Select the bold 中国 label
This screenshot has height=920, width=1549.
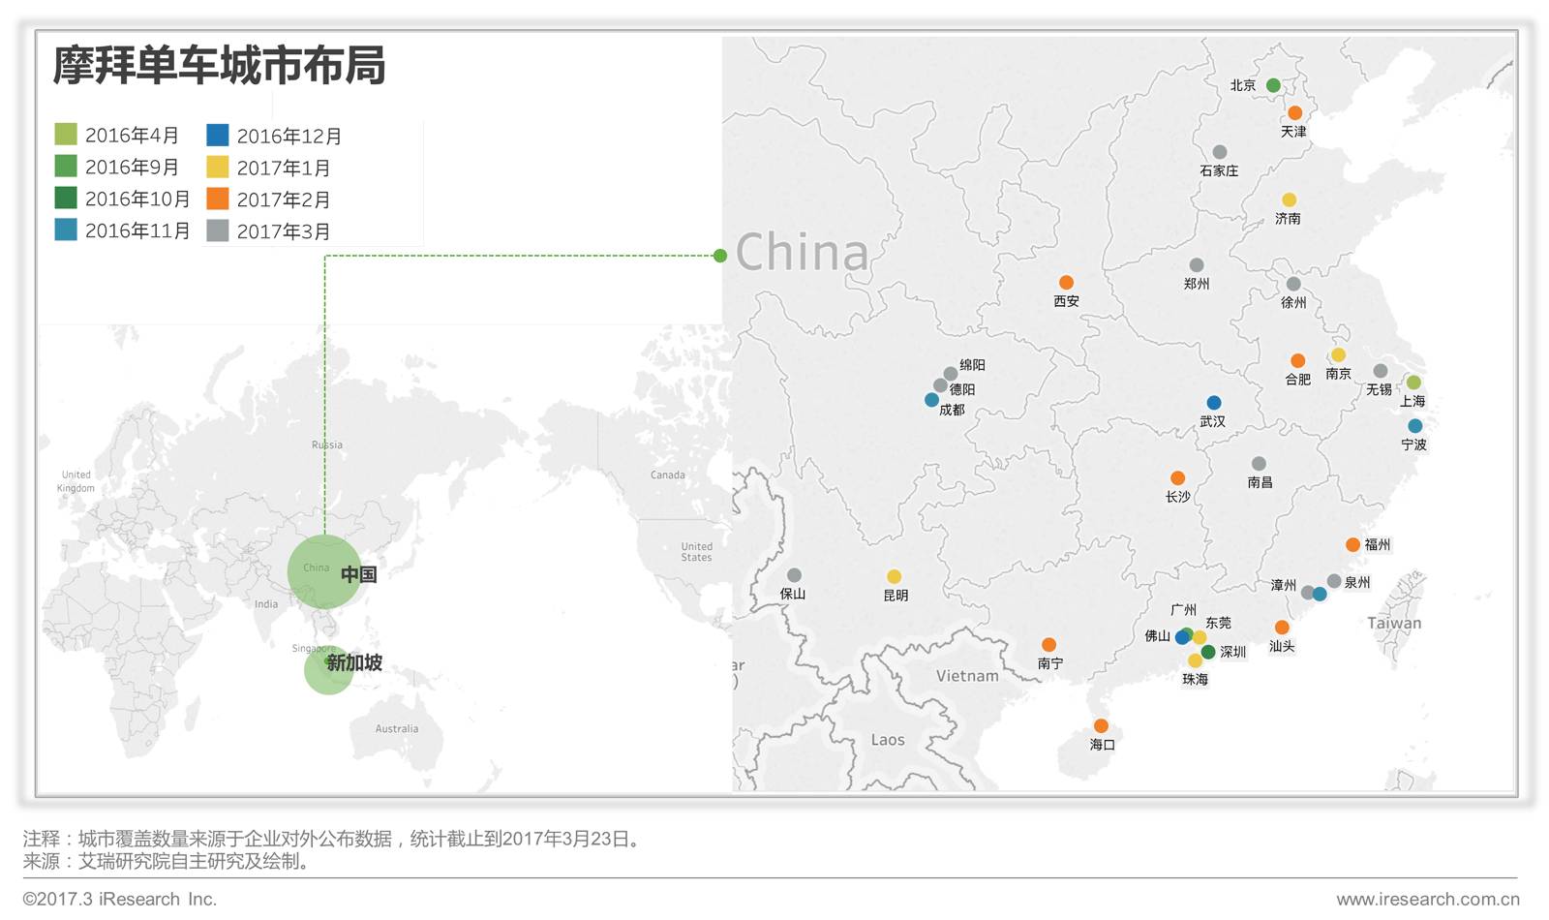tap(359, 574)
